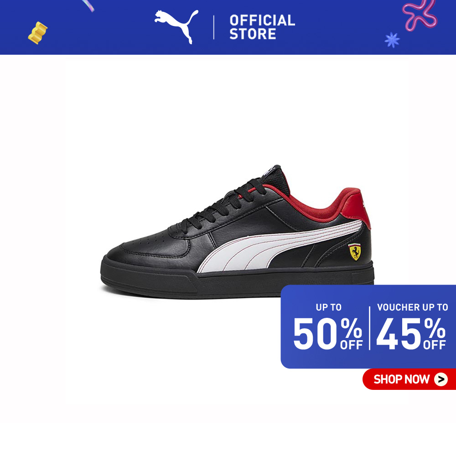456x456 pixels.
Task: Click the 50% OFF discount text
Action: pos(328,333)
